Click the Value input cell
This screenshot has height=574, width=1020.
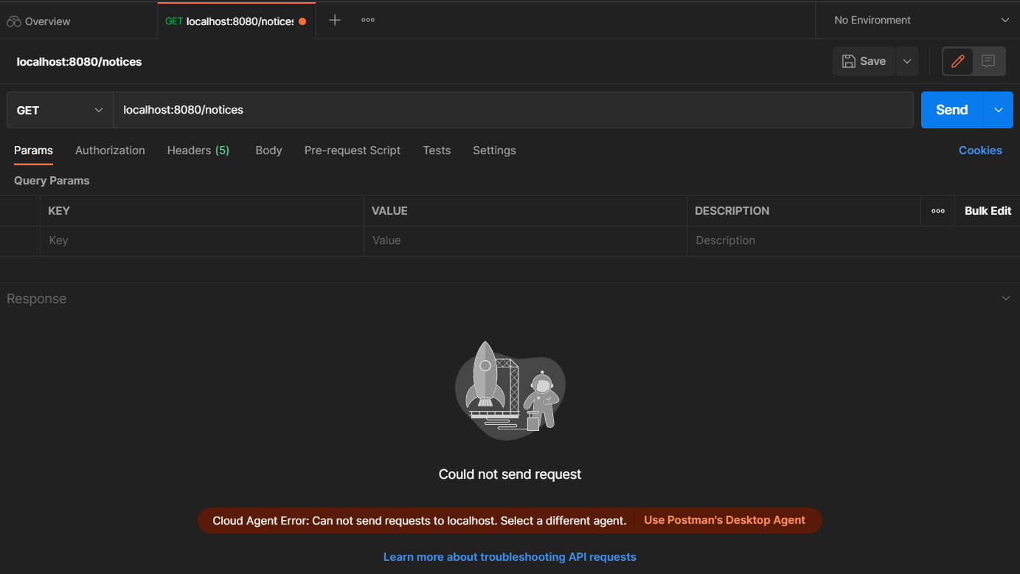click(525, 241)
